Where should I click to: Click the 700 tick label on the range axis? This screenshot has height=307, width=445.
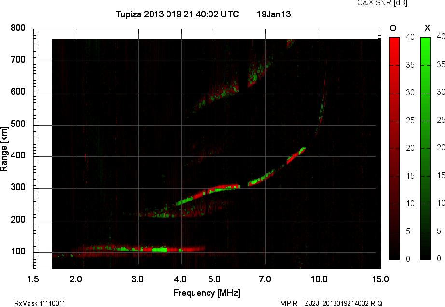pos(18,60)
